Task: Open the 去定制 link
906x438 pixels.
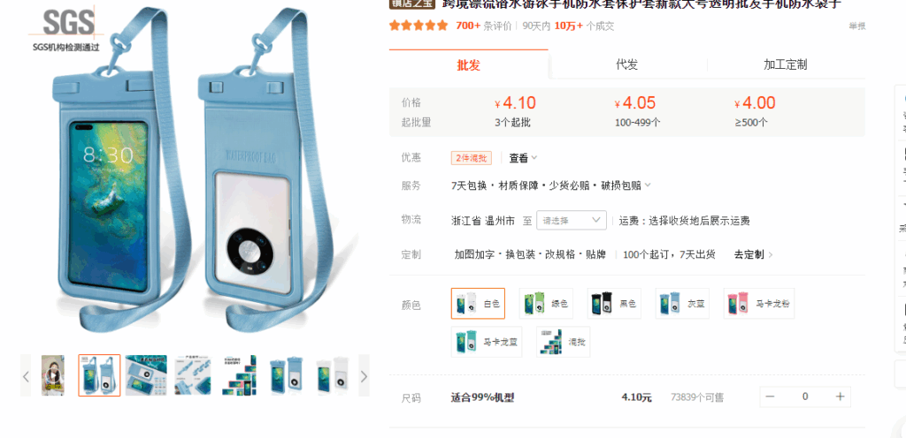Action: pos(754,254)
